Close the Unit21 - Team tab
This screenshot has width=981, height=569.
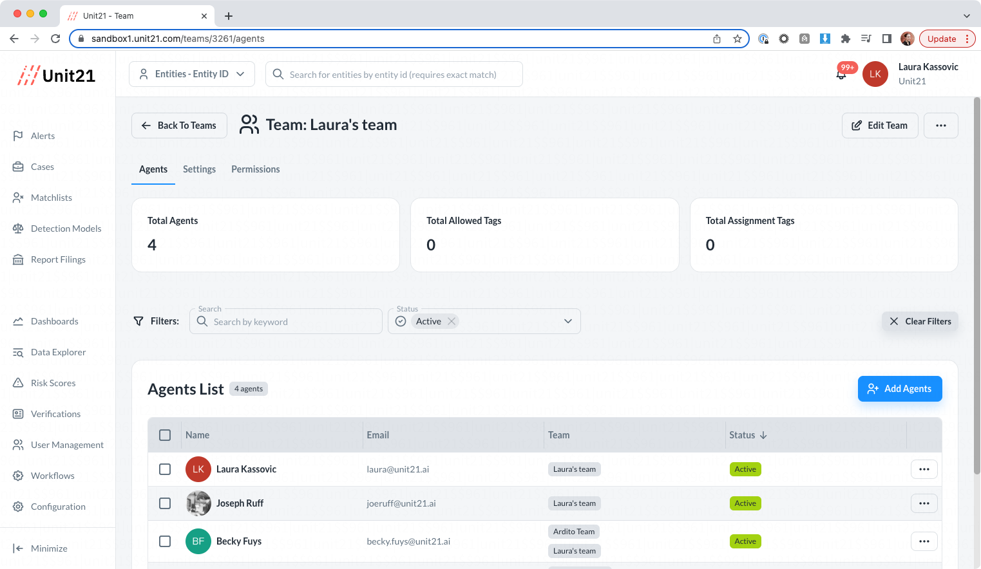204,16
